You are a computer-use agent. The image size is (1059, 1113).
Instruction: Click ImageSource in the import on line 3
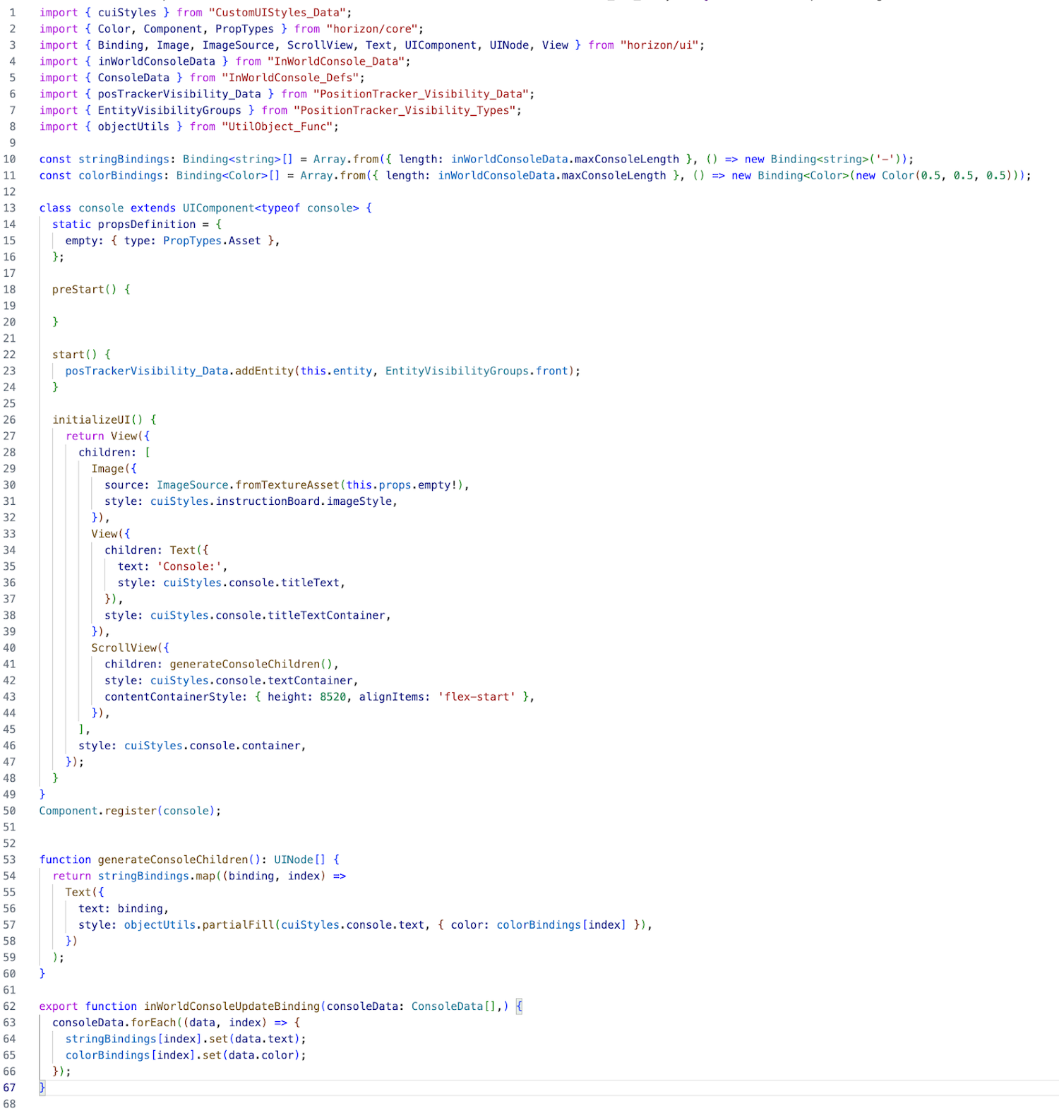coord(239,45)
